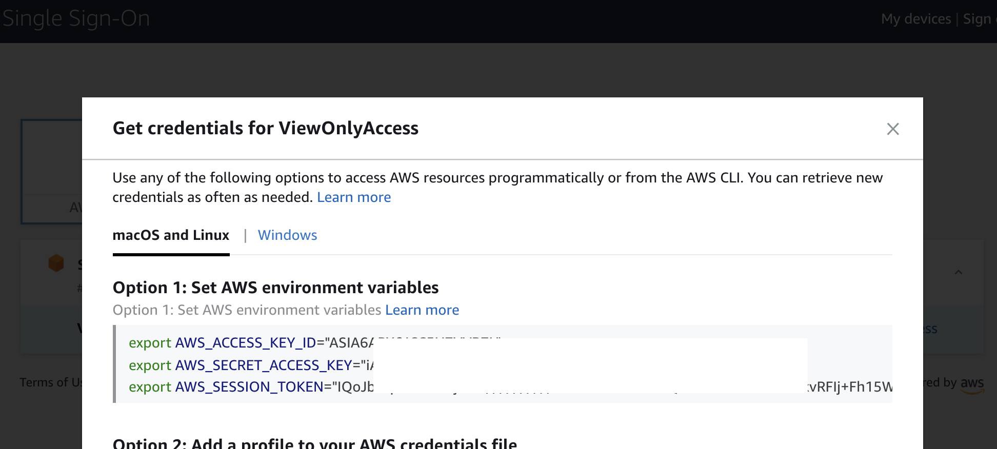The image size is (997, 449).
Task: Click the Get credentials for ViewOnlyAccess title
Action: tap(266, 128)
